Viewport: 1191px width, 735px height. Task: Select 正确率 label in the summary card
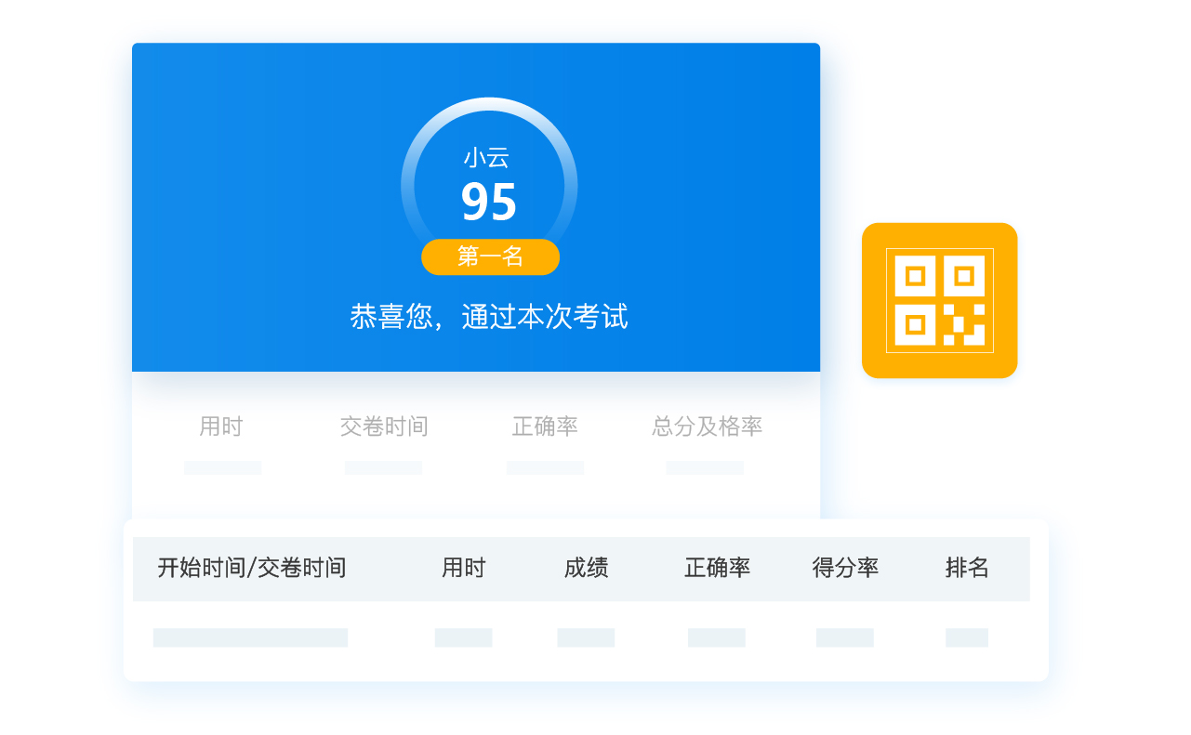545,427
